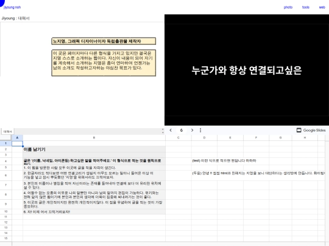Click slide number 6 indicator
The width and height of the screenshot is (329, 246).
coord(182,130)
